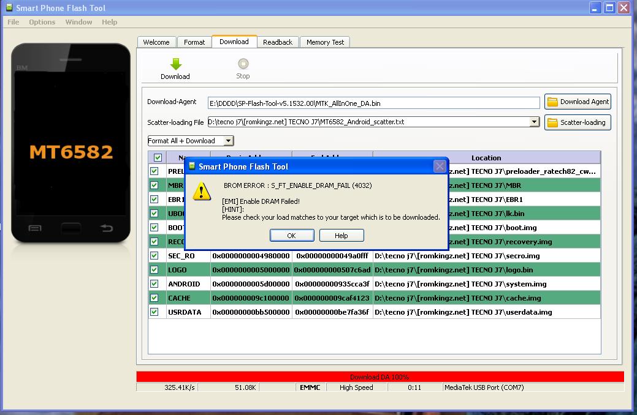Click OK in the error dialog
This screenshot has height=415, width=637.
pyautogui.click(x=292, y=235)
